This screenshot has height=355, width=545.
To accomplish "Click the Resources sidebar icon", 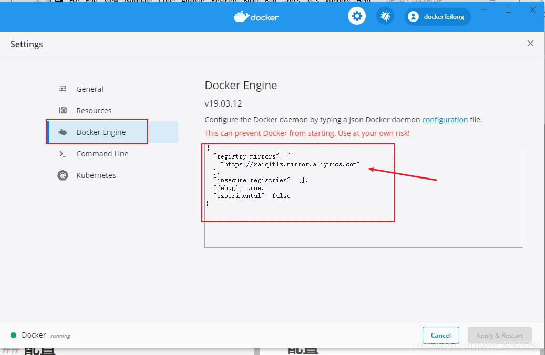I will point(63,111).
